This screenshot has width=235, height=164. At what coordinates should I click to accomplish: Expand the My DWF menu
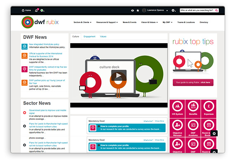point(167,22)
